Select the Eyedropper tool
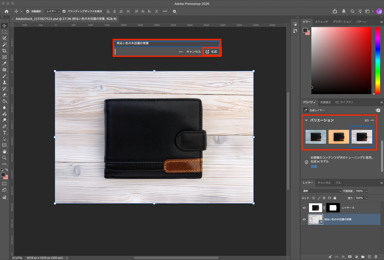Screen dimensions: 384x260 tap(4, 63)
